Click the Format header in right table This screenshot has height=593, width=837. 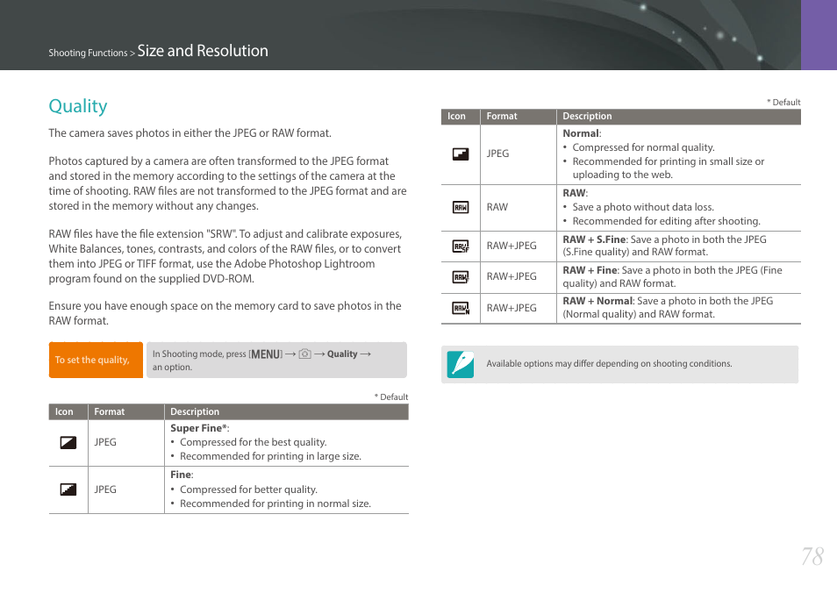502,116
